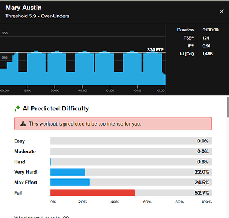
Task: Click the 'Moderate' difficulty label
Action: point(25,151)
